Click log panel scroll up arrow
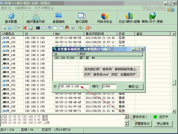This screenshot has width=178, height=134. (x=126, y=117)
